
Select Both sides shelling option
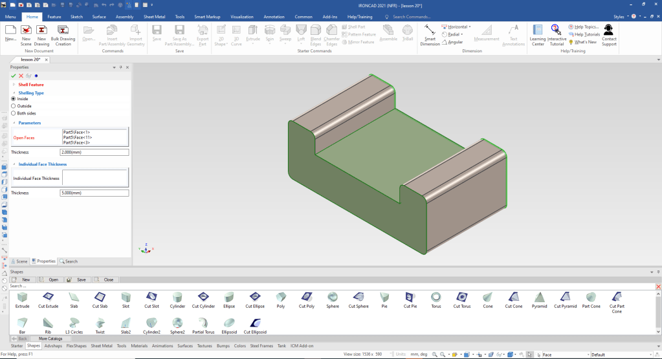14,113
